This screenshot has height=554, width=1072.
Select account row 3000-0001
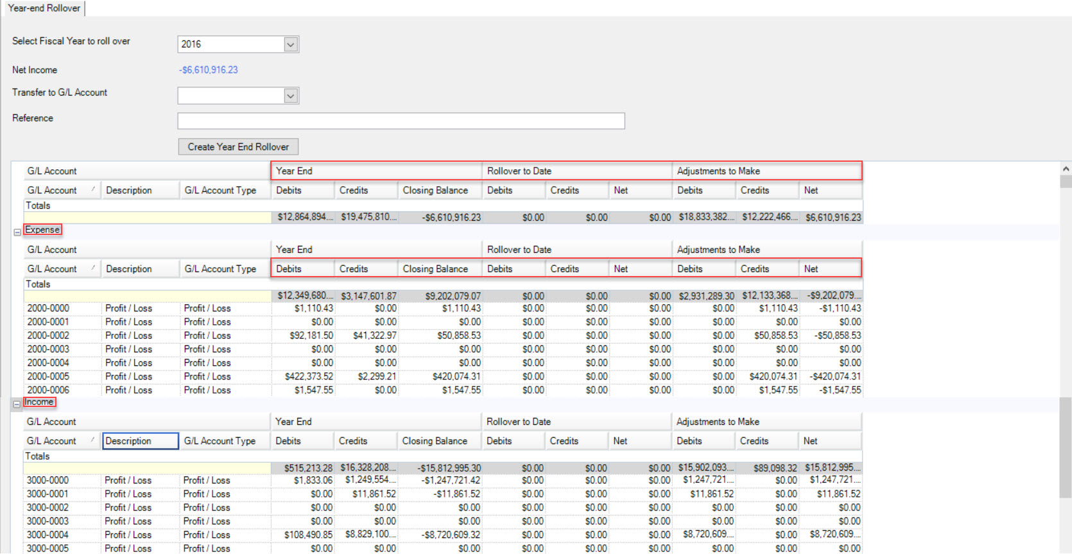click(442, 494)
